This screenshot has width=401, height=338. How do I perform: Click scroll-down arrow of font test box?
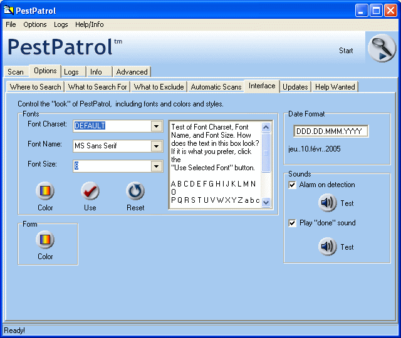pyautogui.click(x=266, y=202)
